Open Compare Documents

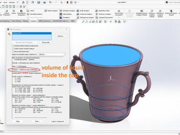click(104, 18)
